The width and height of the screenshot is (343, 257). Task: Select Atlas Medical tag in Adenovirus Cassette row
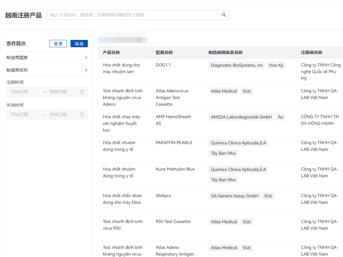click(224, 91)
